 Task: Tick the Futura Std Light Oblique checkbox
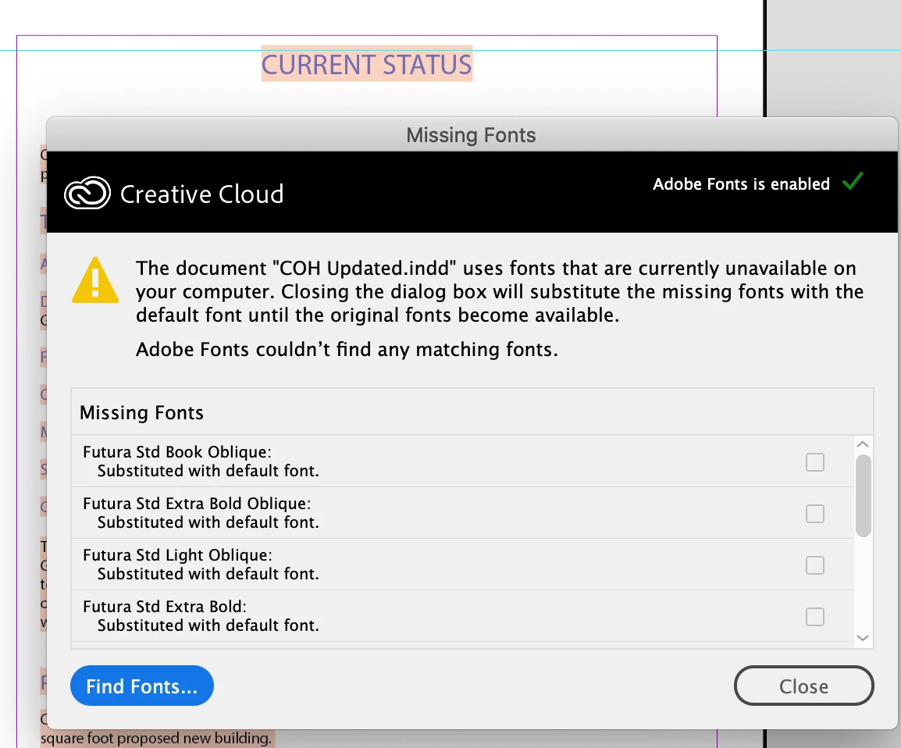pyautogui.click(x=815, y=565)
